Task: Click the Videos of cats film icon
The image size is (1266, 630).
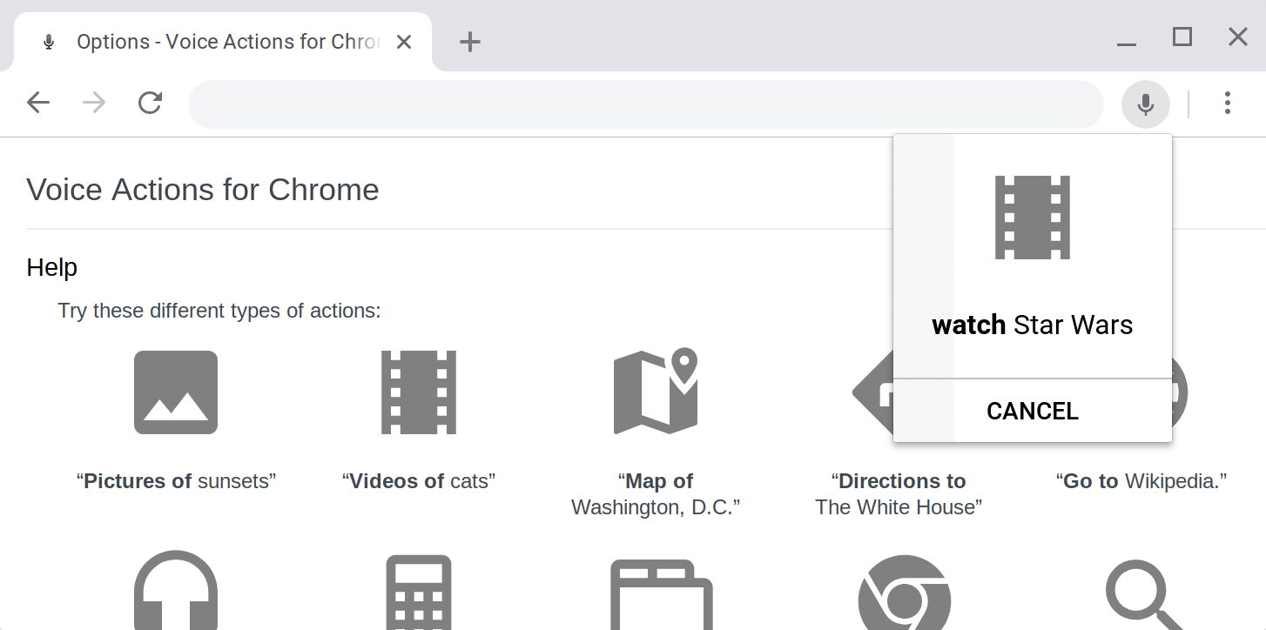Action: (419, 392)
